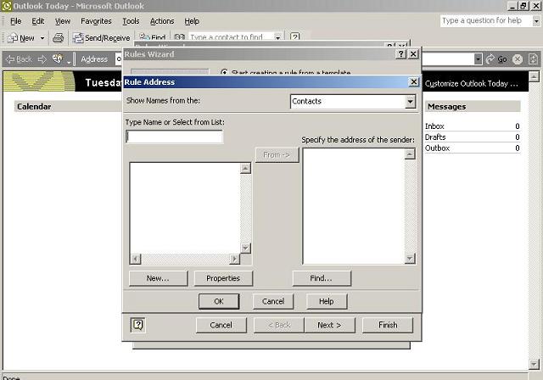Select Start creating rule from template radio
This screenshot has height=380, width=543.
(224, 72)
